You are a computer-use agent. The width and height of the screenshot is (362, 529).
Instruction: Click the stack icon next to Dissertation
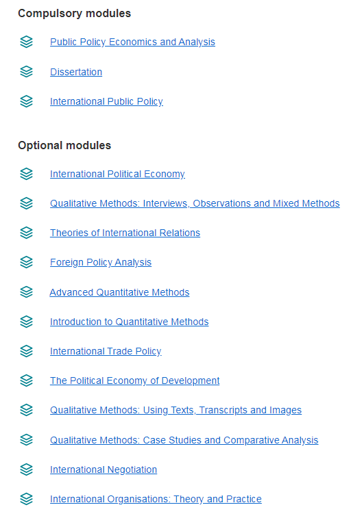tap(26, 72)
